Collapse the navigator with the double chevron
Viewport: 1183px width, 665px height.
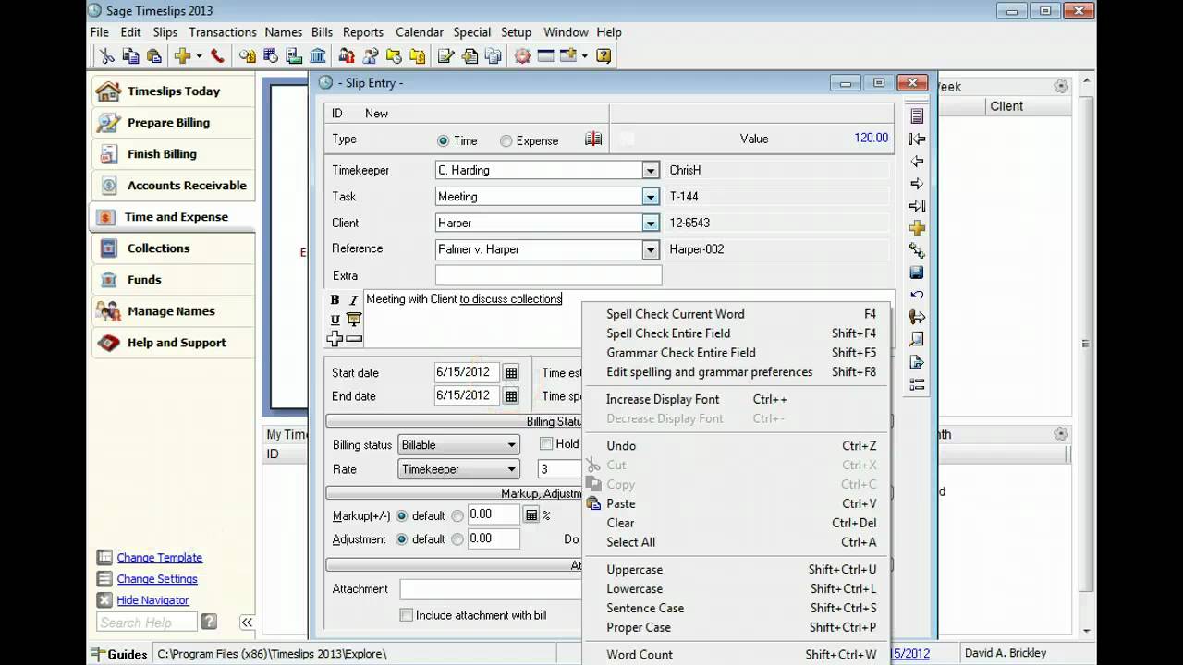tap(247, 623)
